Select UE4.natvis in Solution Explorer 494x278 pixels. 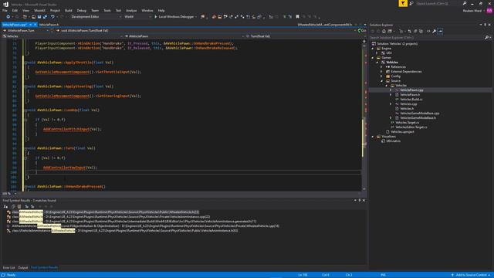[x=393, y=141]
